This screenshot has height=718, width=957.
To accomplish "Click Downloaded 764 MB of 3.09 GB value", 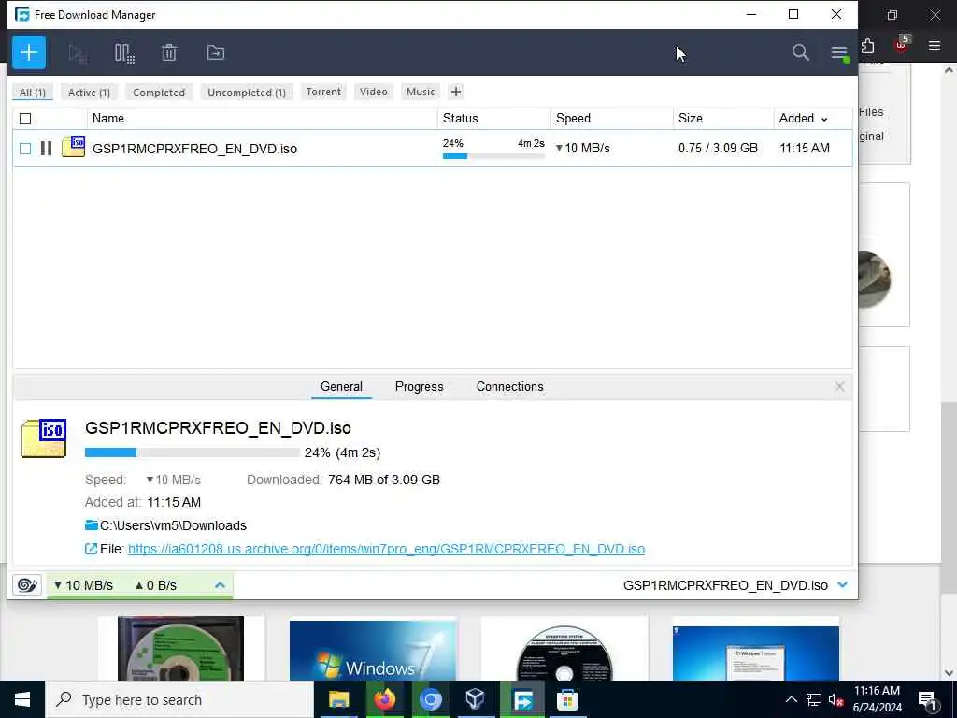I will (x=384, y=480).
